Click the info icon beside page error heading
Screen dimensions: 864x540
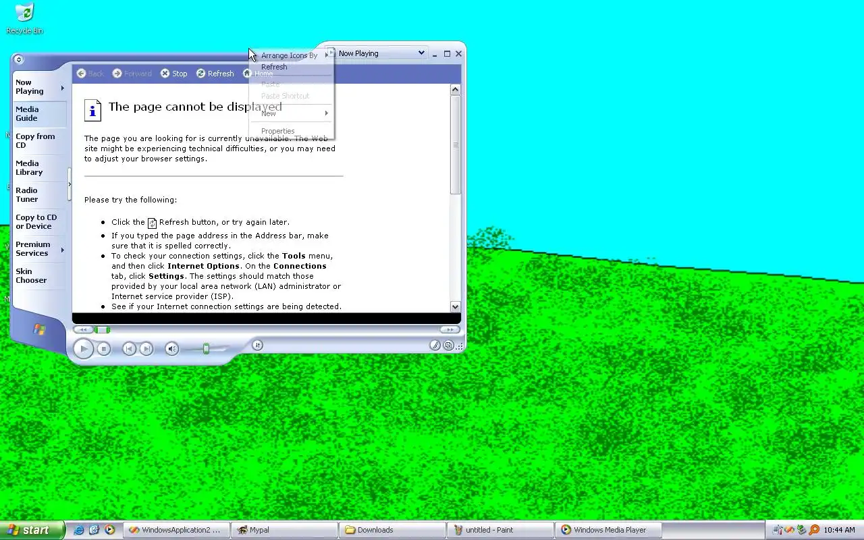click(92, 110)
